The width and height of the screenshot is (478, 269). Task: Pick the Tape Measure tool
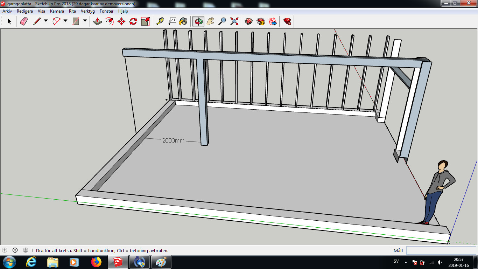[160, 21]
